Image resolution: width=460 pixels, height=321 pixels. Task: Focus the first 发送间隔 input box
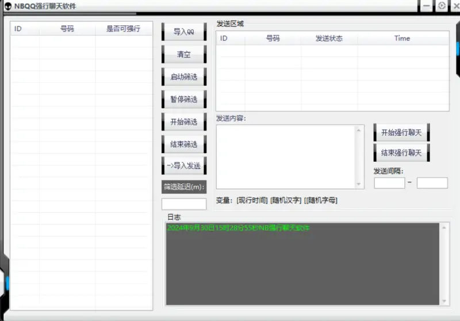[x=389, y=183]
